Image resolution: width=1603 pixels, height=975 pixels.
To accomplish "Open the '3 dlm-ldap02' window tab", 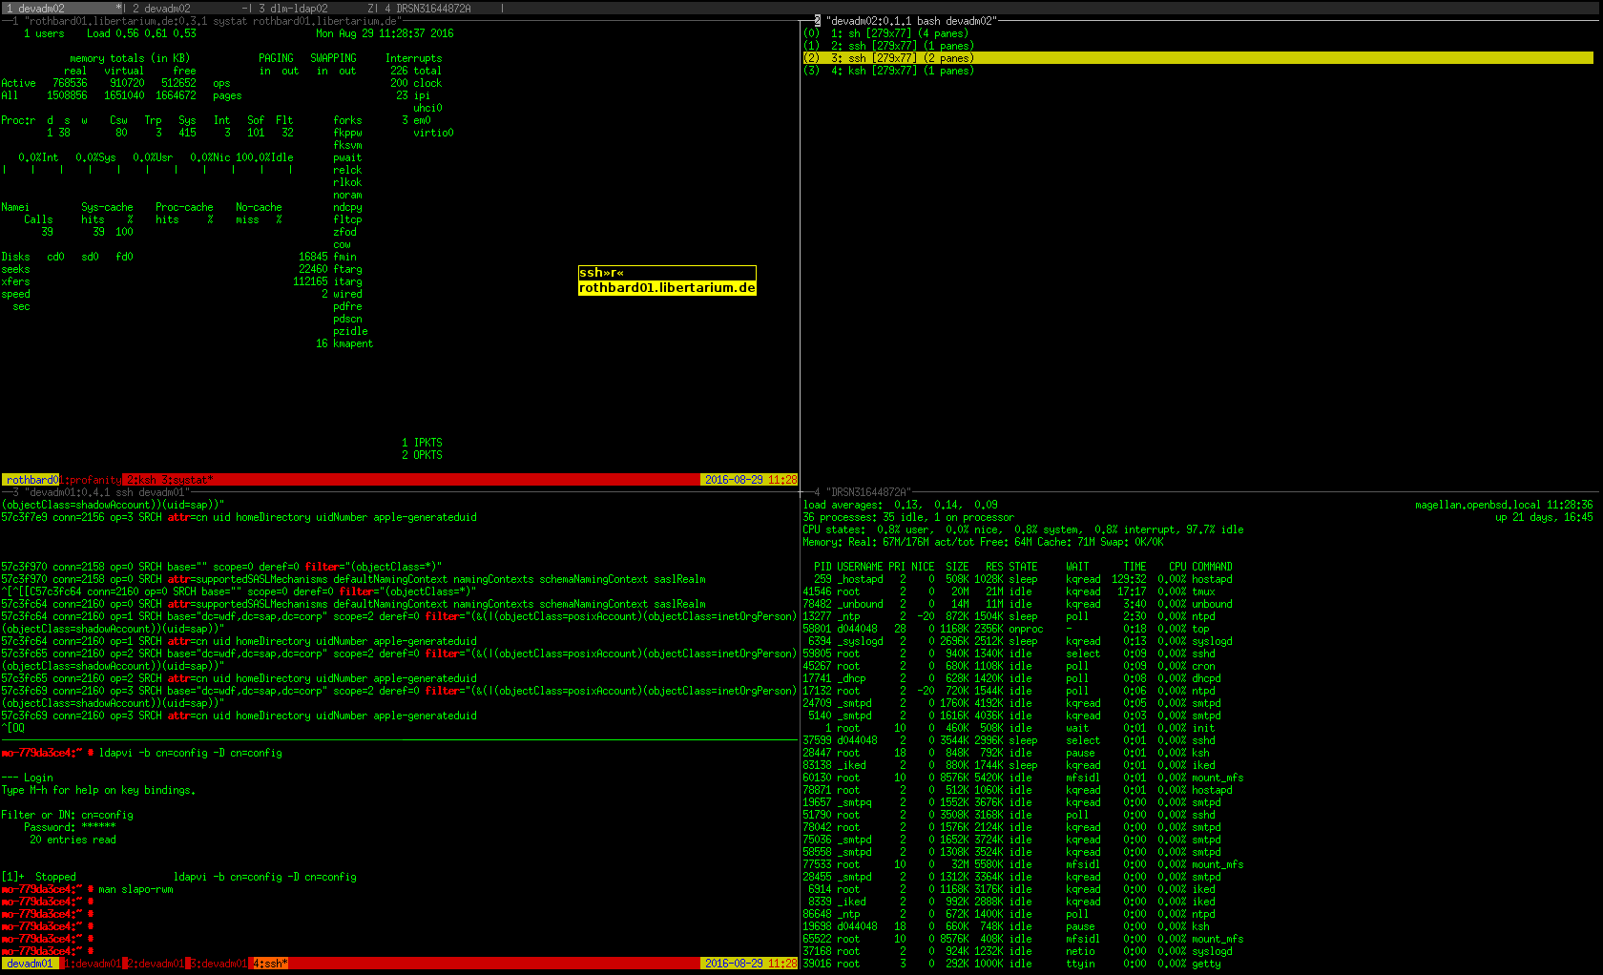I will (x=315, y=8).
